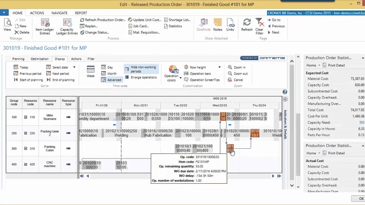365x205 pixels.
Task: Switch time scale to Week
Action: pos(91,71)
